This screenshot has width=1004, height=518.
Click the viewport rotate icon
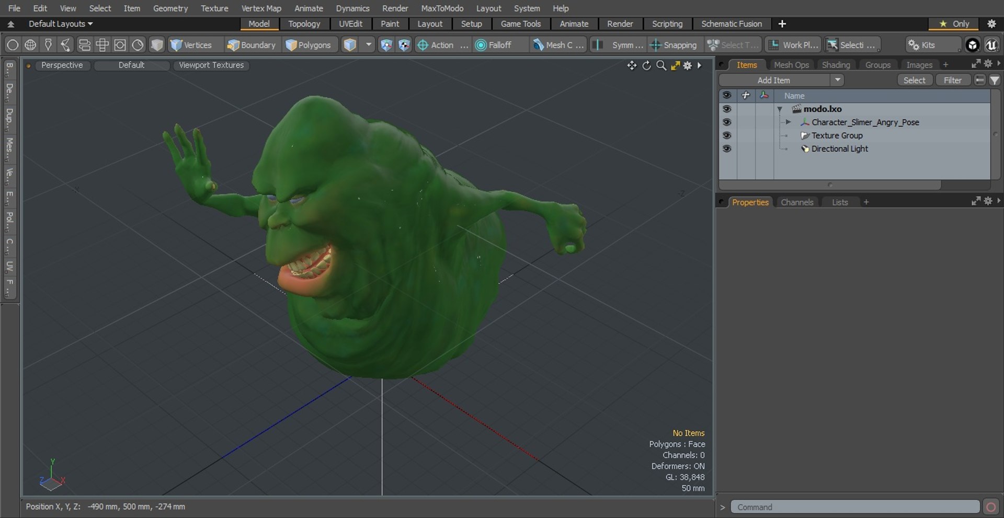646,65
